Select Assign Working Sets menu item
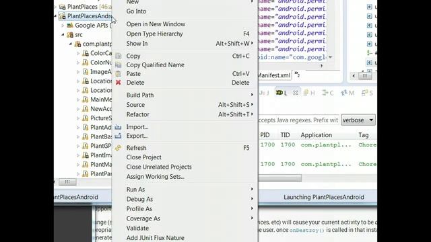 185,177
